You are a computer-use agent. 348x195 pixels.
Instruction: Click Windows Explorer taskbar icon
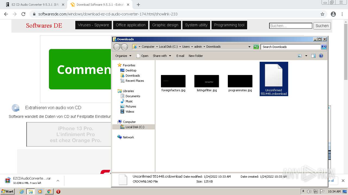click(31, 191)
